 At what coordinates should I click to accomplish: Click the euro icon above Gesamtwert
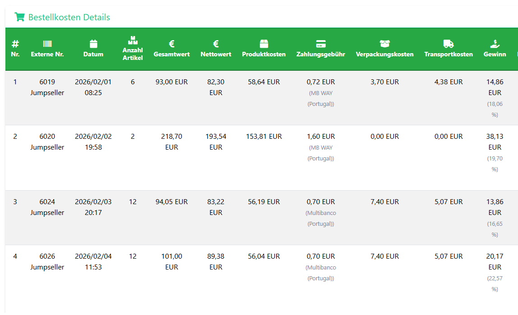171,44
